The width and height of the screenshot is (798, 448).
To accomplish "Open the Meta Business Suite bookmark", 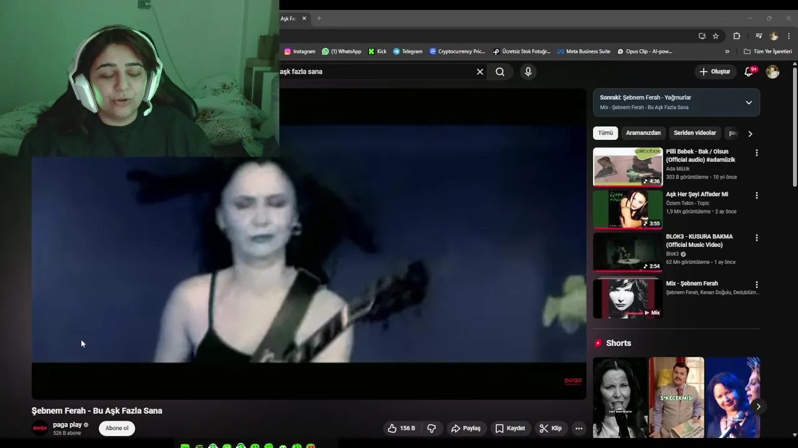I will pyautogui.click(x=584, y=52).
